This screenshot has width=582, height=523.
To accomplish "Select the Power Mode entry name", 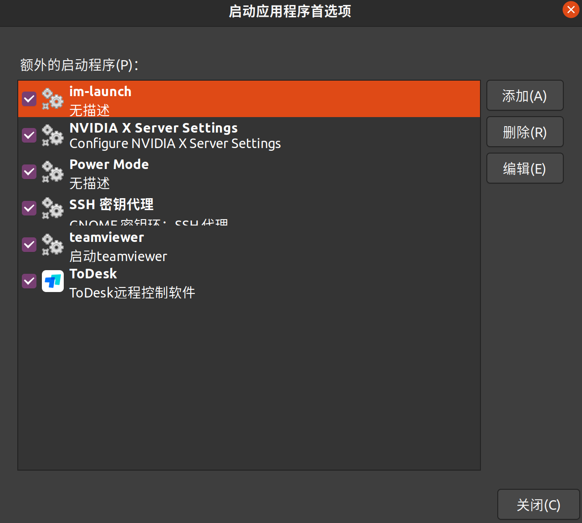I will point(109,164).
